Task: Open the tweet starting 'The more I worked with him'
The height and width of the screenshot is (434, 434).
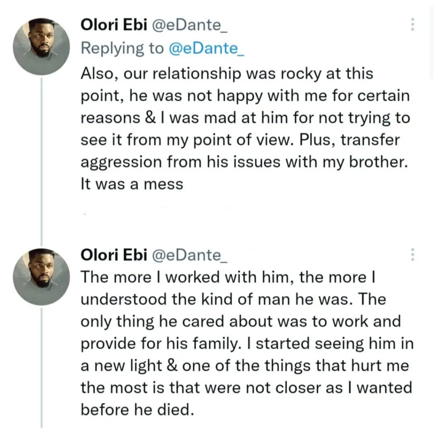Action: coord(247,343)
